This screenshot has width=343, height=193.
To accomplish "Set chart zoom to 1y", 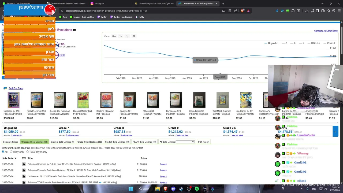I will 121,36.
